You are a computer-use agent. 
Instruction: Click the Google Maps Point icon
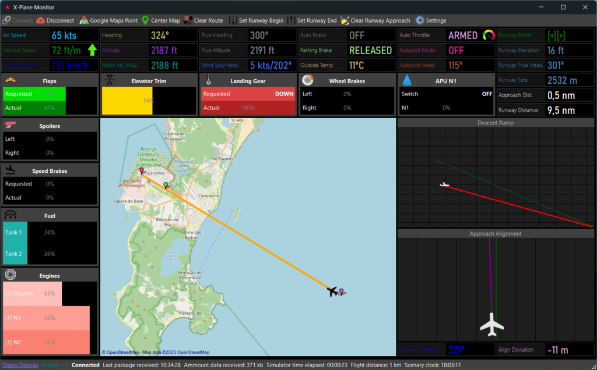(84, 20)
